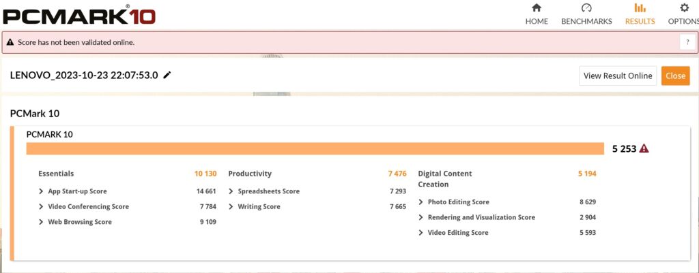Viewport: 699px width, 273px height.
Task: Click the 'Score has not been validated online' message
Action: click(x=76, y=43)
